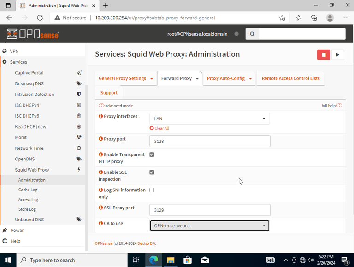Viewport: 354px width, 267px height.
Task: Open browser Collections
Action: [314, 18]
